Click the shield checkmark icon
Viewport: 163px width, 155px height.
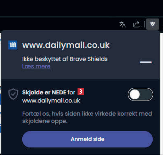pos(13,94)
